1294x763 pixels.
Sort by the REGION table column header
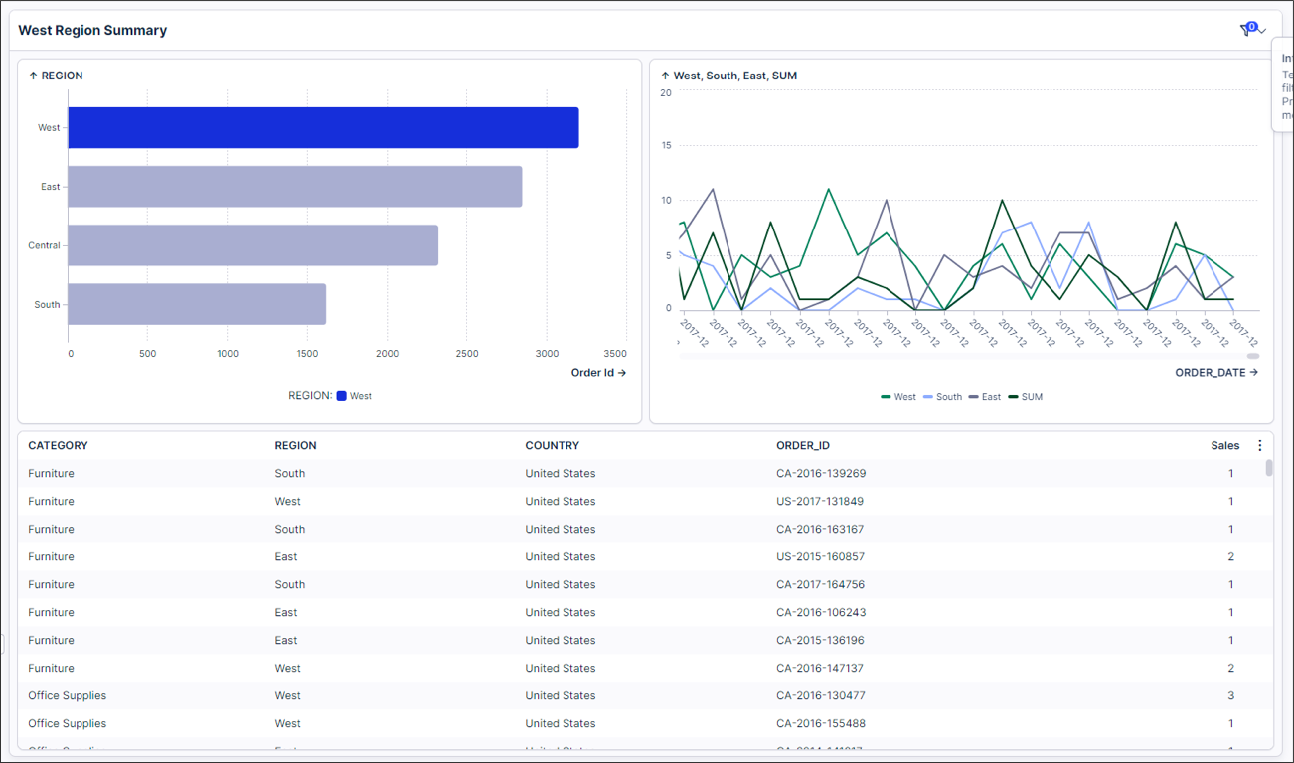[x=295, y=446]
